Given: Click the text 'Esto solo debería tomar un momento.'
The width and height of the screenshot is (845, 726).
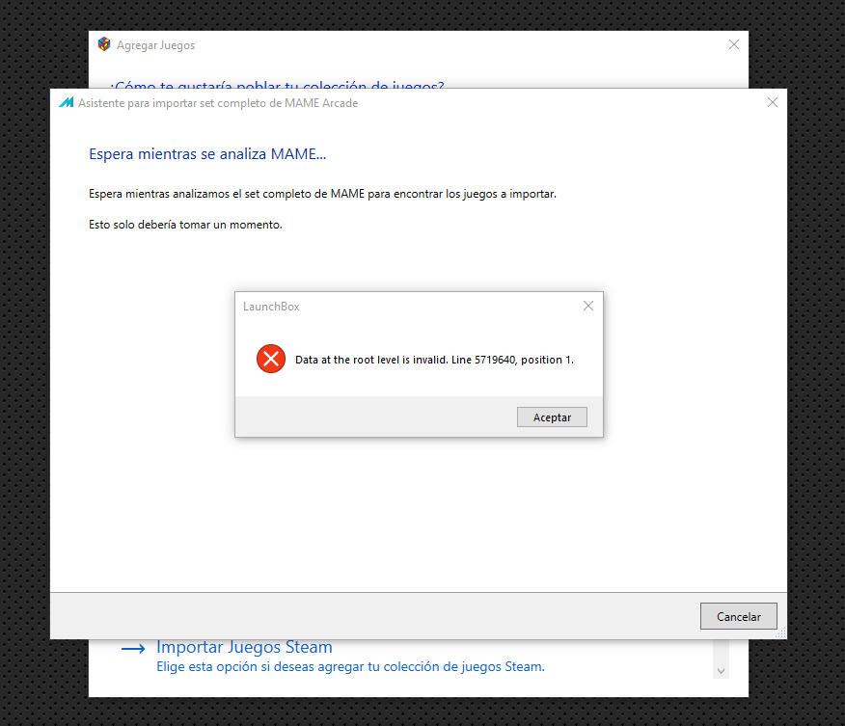Looking at the screenshot, I should pyautogui.click(x=185, y=225).
